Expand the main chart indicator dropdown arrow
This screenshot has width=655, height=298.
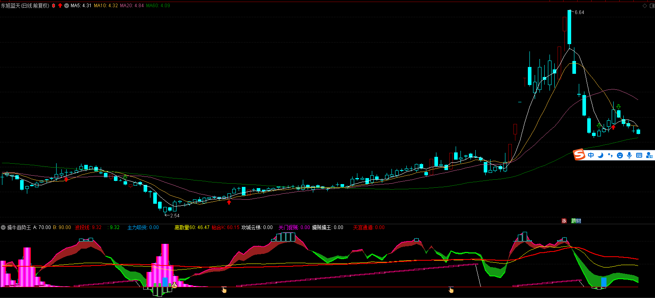(x=67, y=6)
